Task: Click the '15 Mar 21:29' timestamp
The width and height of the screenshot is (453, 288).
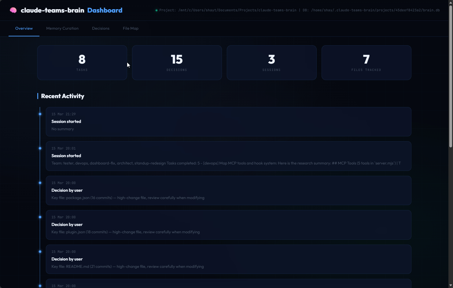Action: point(64,114)
